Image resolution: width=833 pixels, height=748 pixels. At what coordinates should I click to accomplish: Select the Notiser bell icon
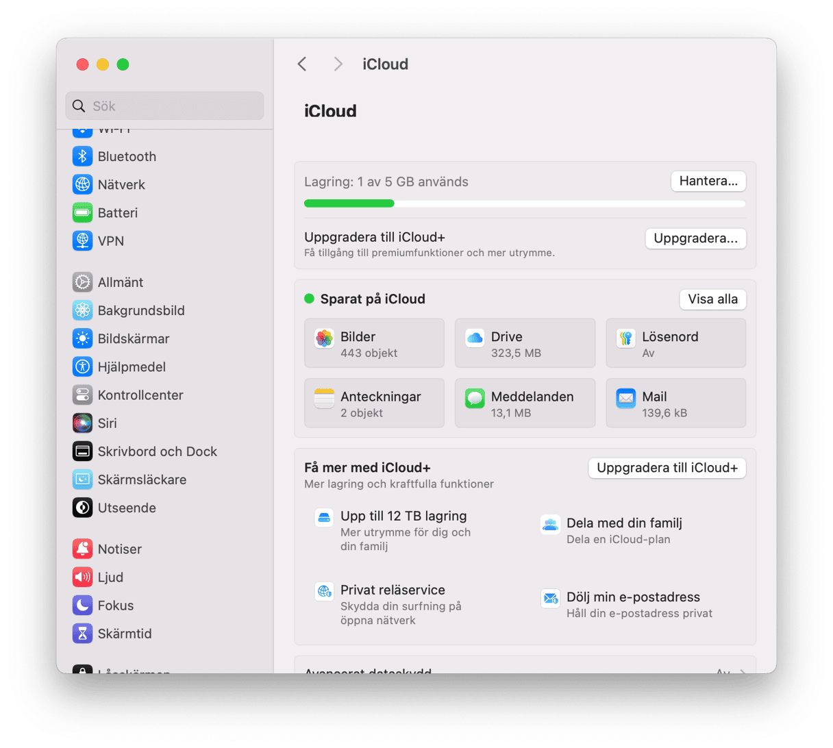(x=82, y=549)
